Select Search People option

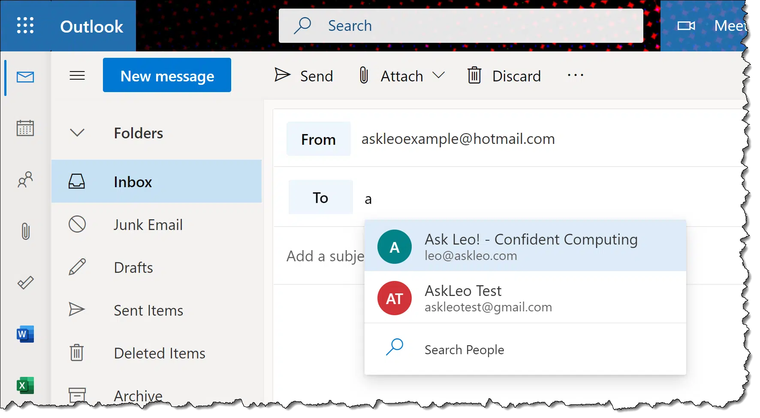[x=525, y=349]
